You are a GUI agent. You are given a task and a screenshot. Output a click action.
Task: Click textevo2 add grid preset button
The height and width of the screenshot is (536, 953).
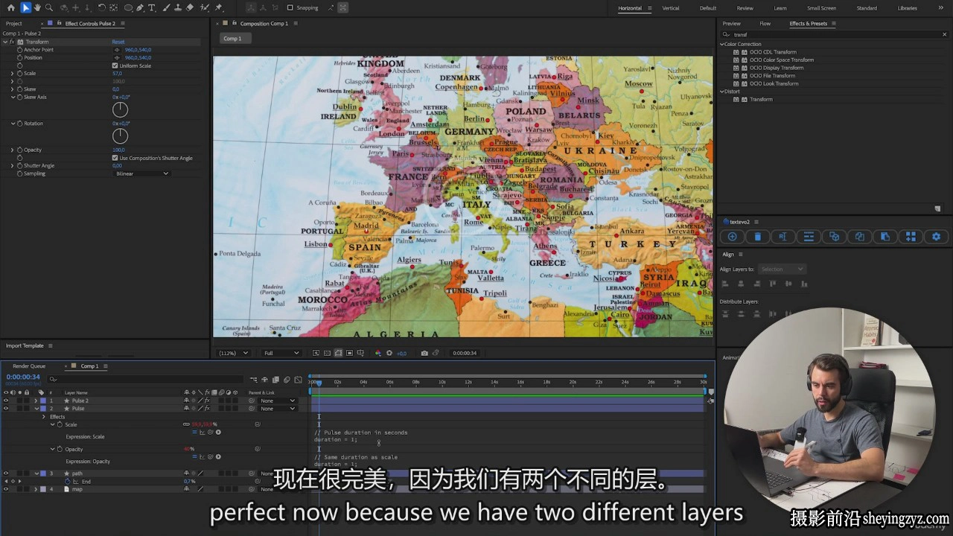click(x=911, y=237)
